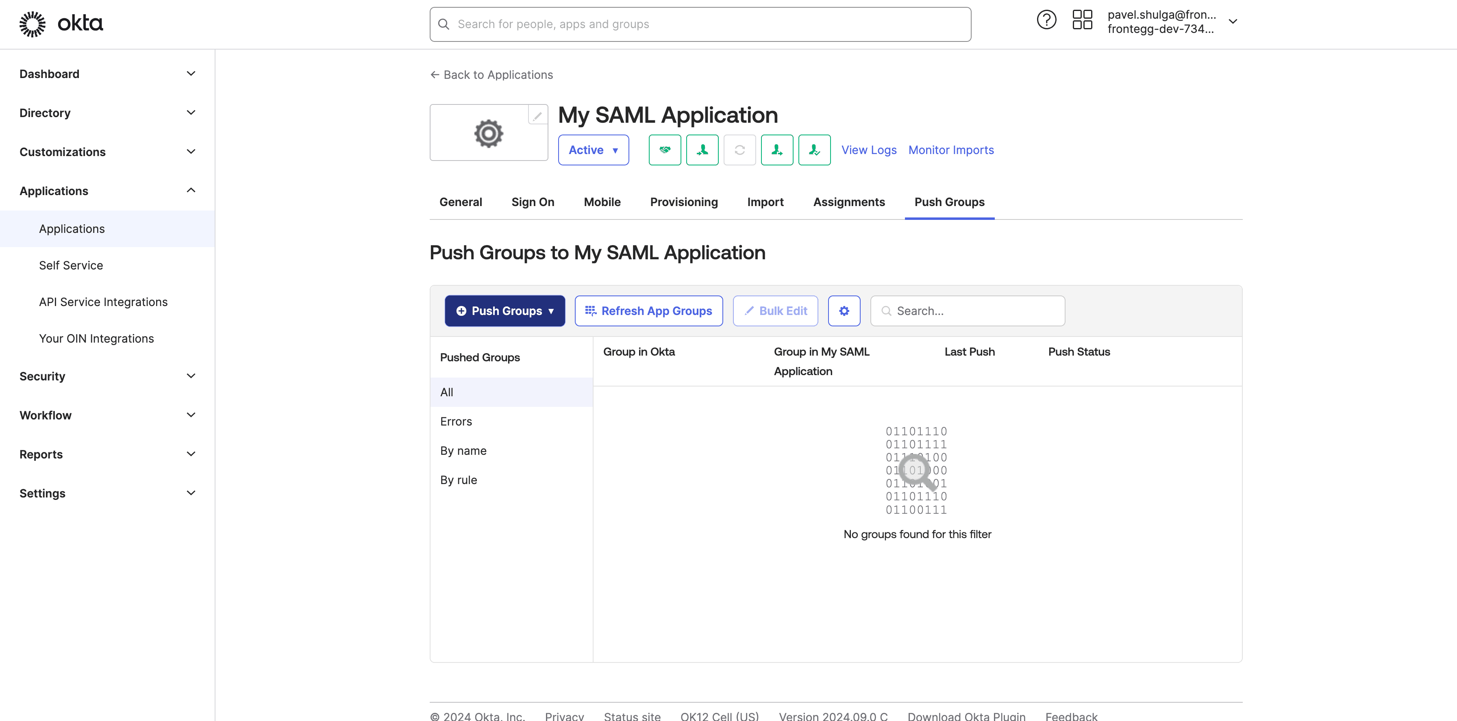This screenshot has width=1457, height=721.
Task: Expand the Reports sidebar section
Action: pos(107,455)
